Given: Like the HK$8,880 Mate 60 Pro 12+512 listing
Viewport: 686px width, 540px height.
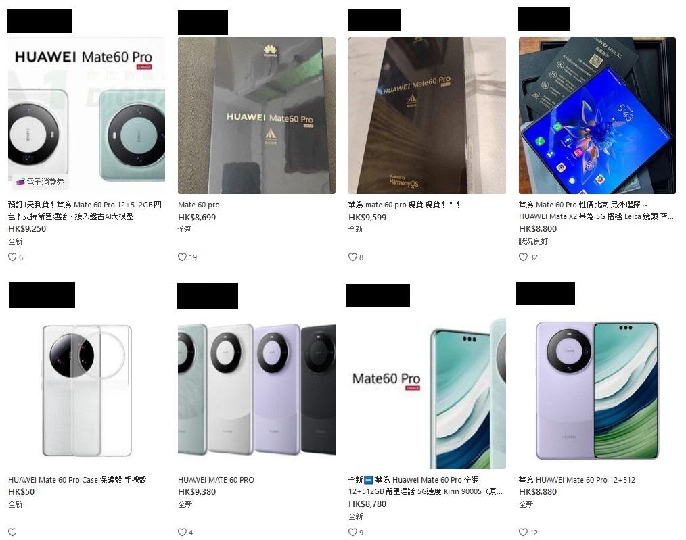Looking at the screenshot, I should coord(523,532).
